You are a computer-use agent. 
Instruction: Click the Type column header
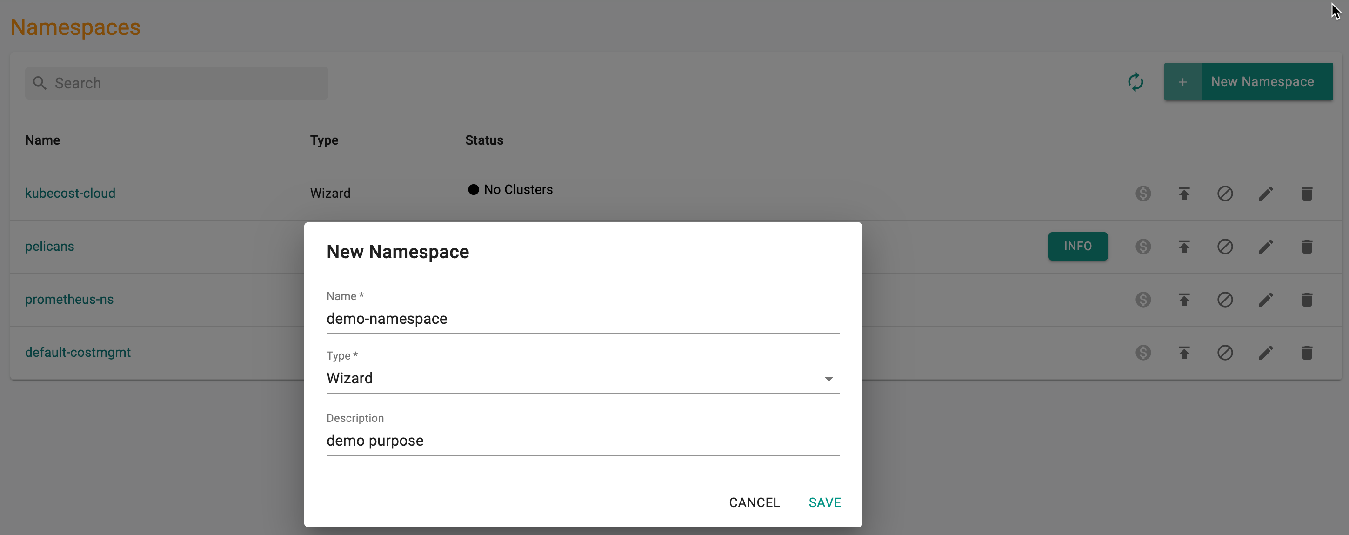[324, 140]
